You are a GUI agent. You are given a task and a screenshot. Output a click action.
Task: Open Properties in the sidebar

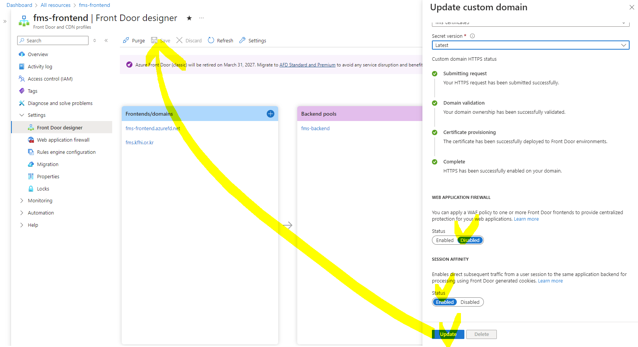(x=48, y=177)
